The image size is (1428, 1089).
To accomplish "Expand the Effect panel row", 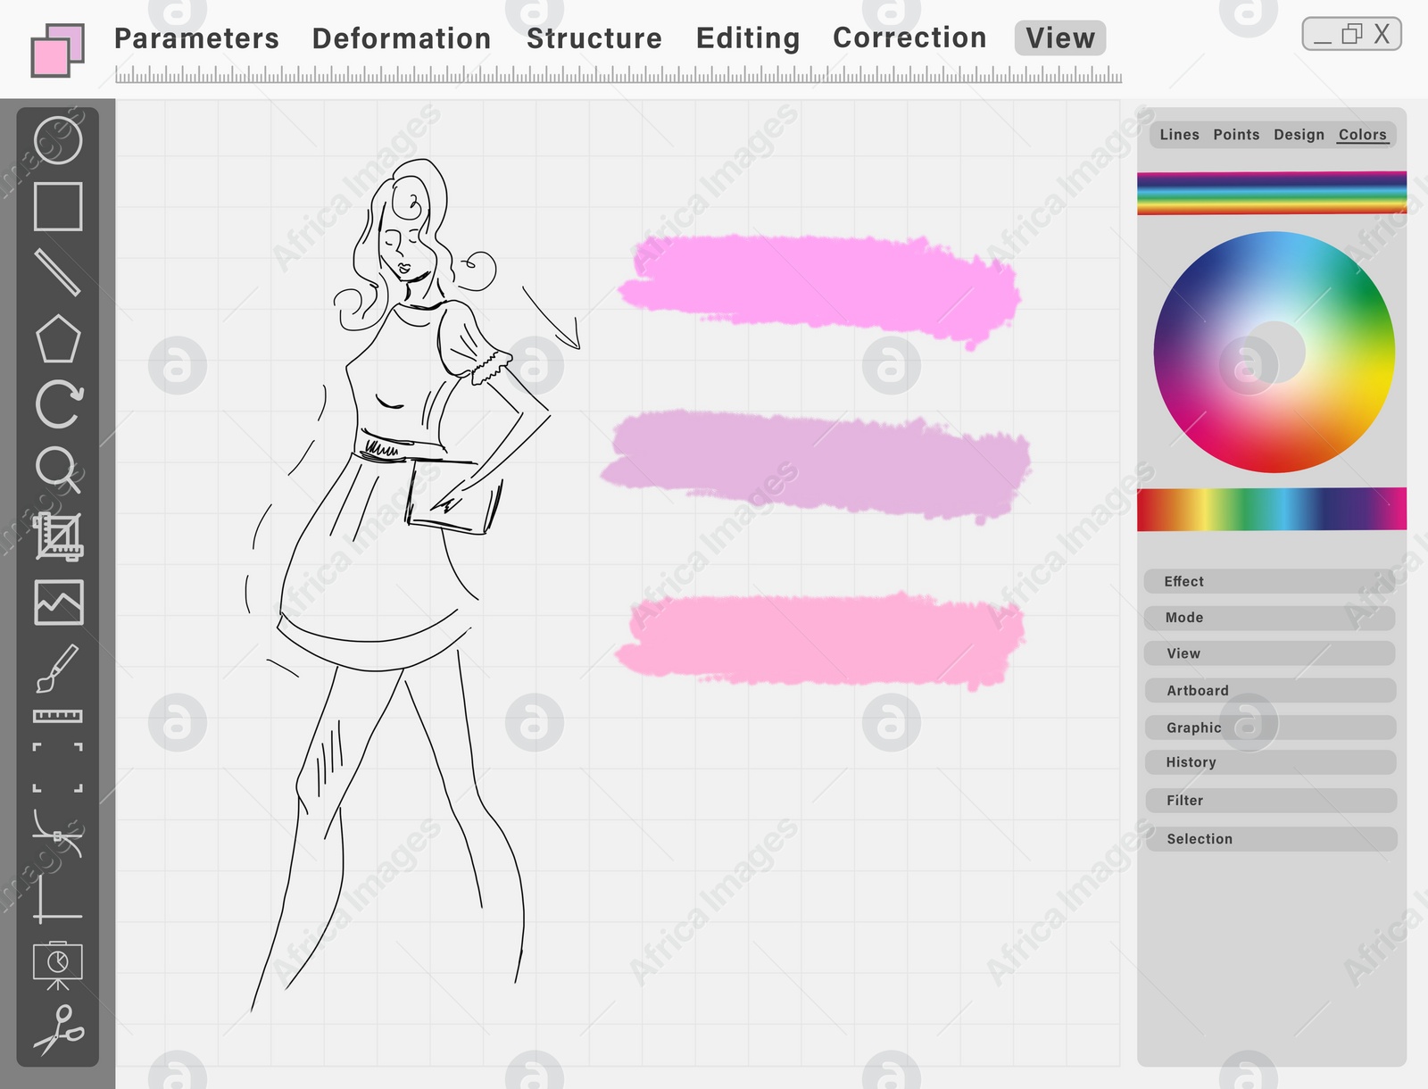I will (1269, 581).
